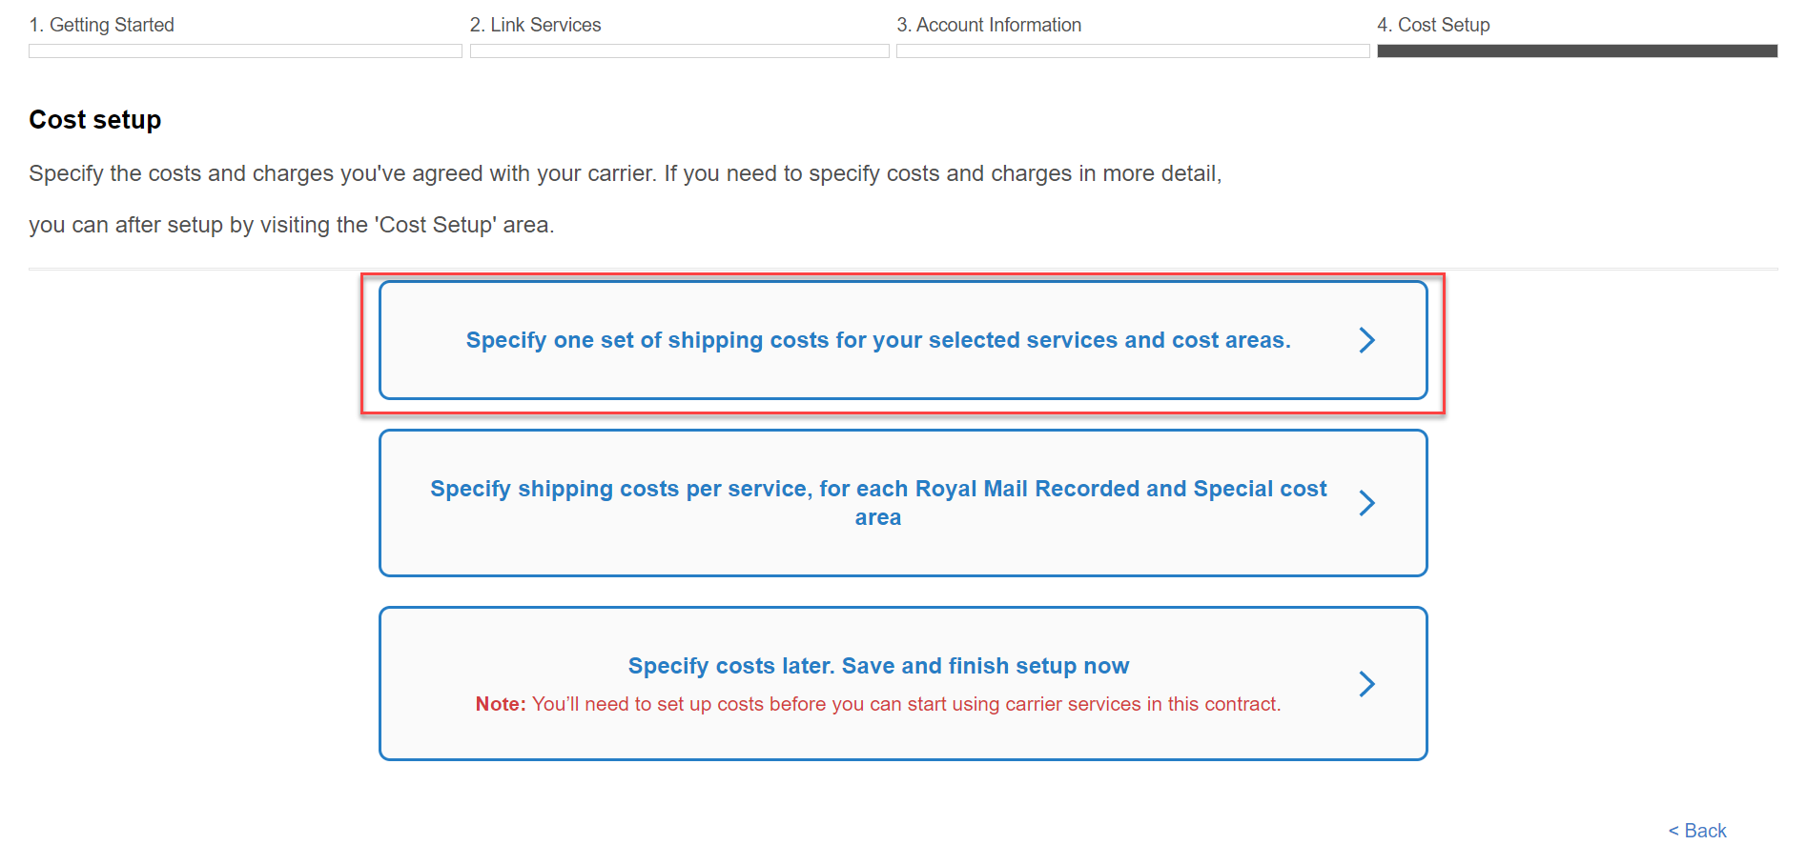The height and width of the screenshot is (865, 1807).
Task: Click the Link Services progress bar
Action: [679, 51]
